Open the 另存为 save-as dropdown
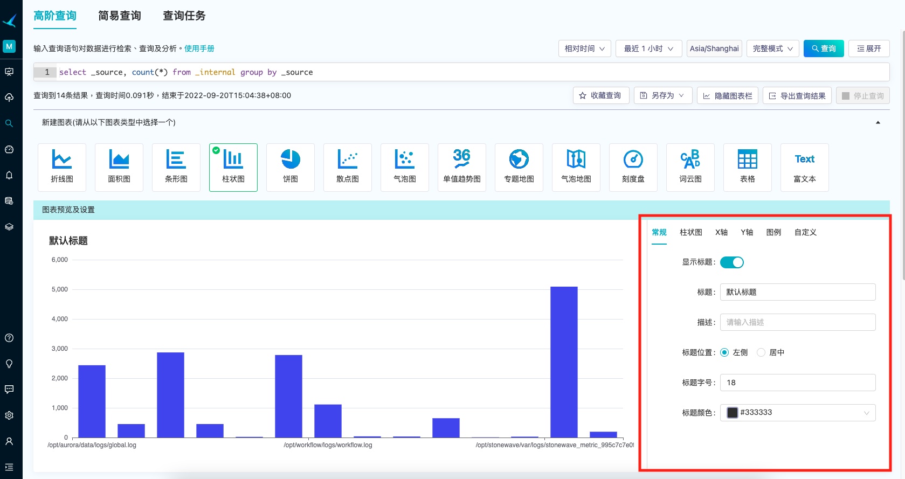Viewport: 905px width, 479px height. [663, 95]
